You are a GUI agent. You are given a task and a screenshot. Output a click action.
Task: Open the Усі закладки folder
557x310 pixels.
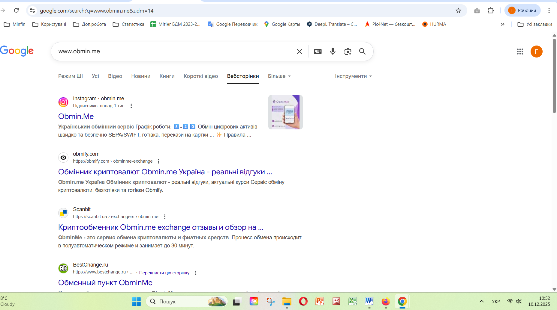(535, 24)
